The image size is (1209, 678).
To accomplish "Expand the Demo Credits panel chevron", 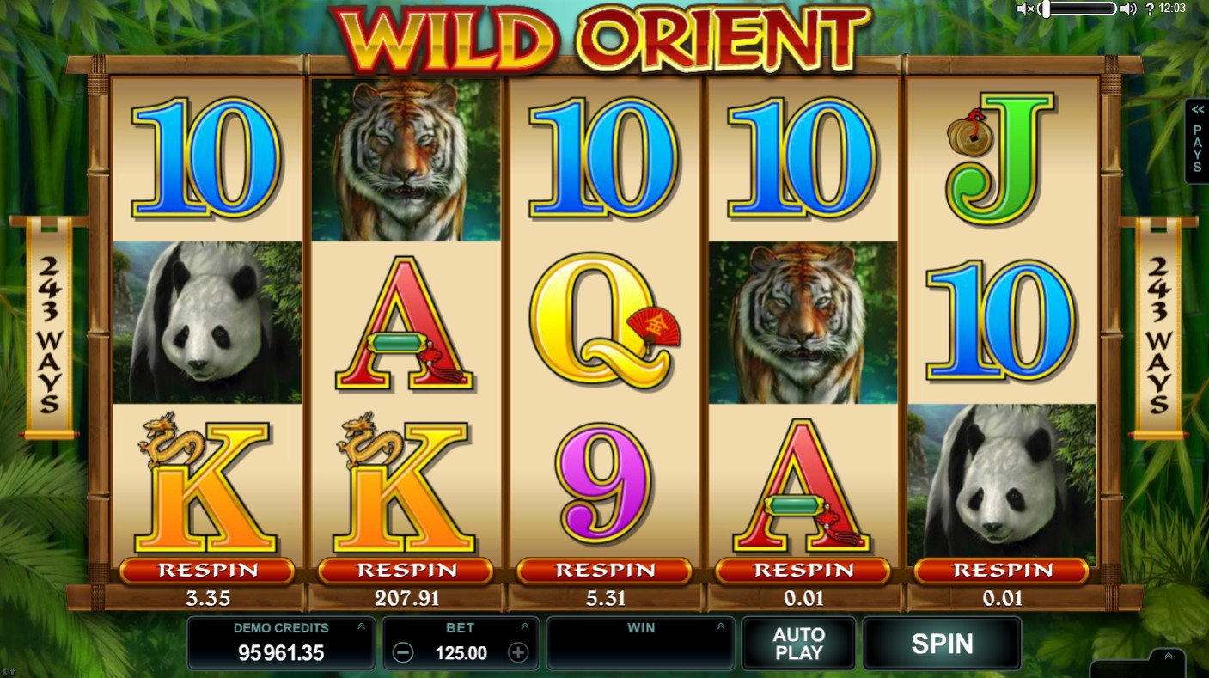I will [361, 626].
